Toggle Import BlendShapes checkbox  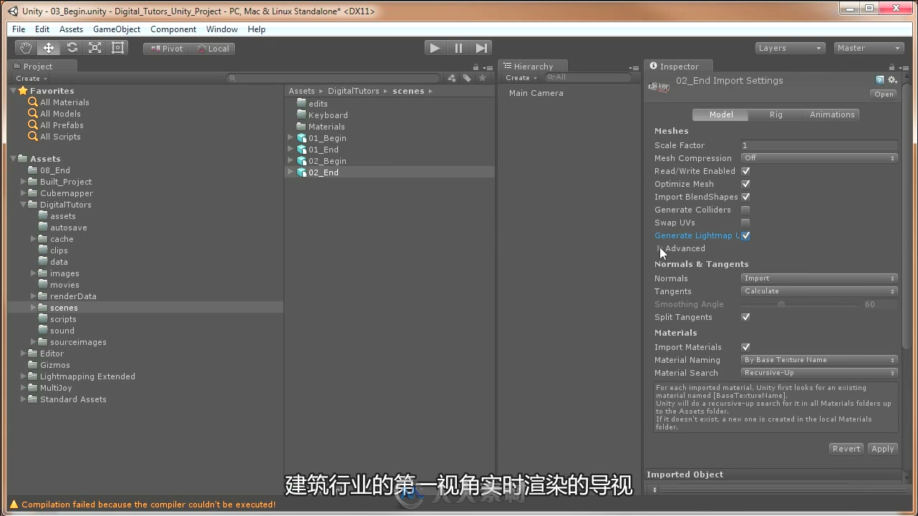[745, 197]
